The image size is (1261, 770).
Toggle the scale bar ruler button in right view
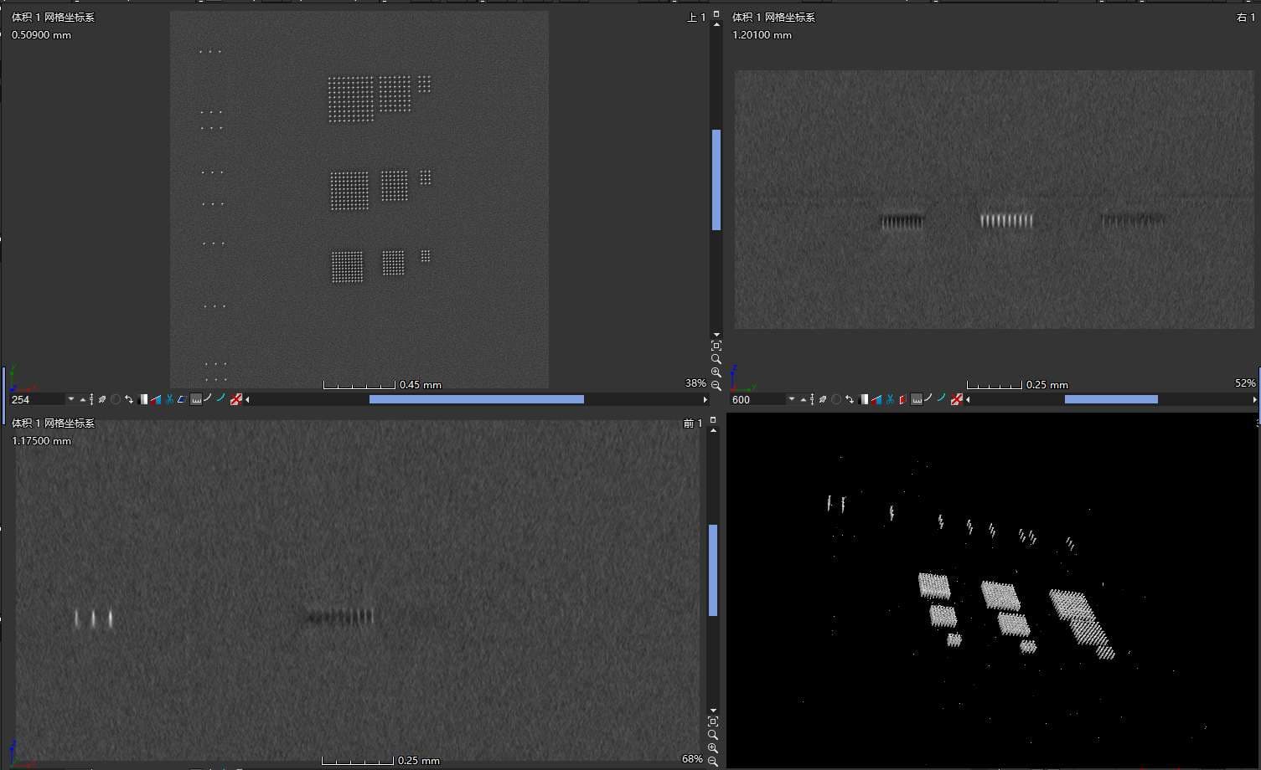[x=917, y=399]
